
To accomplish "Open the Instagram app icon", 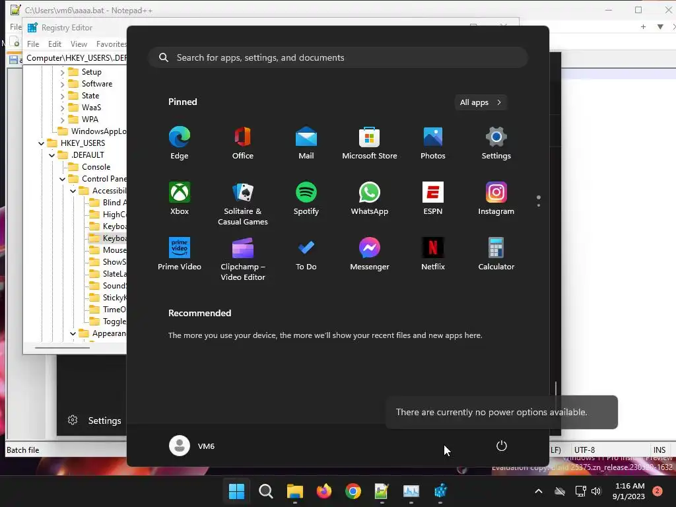I will pos(496,199).
